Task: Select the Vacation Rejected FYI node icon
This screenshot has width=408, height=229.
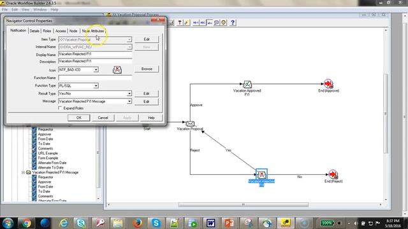Action: click(261, 174)
